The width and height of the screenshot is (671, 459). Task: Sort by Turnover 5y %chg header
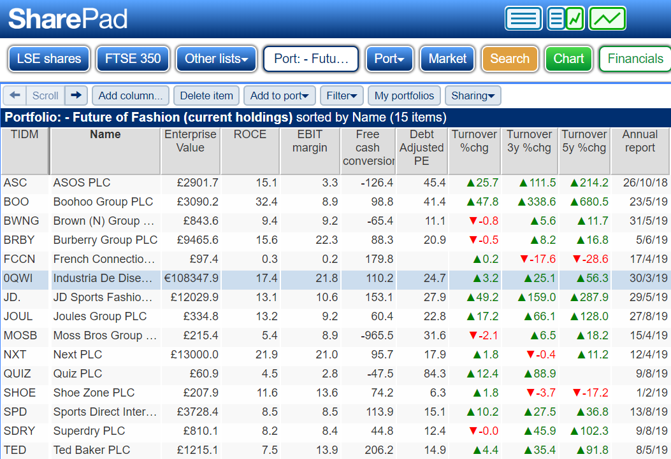click(x=584, y=151)
